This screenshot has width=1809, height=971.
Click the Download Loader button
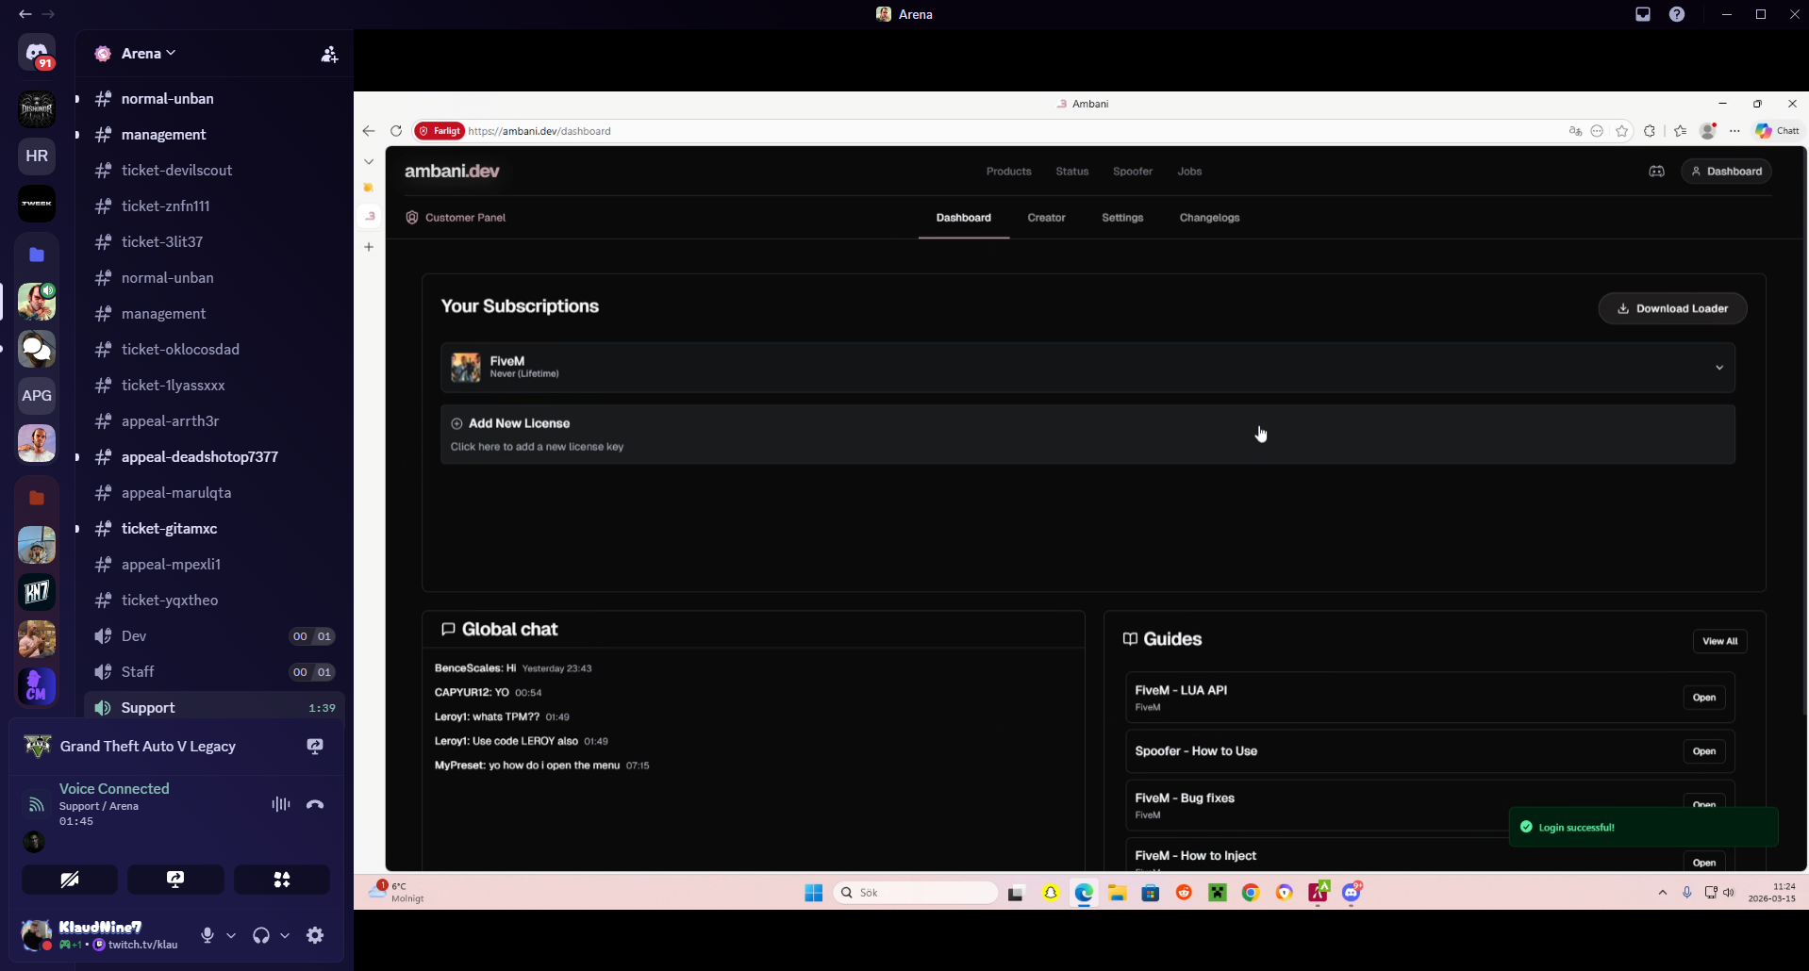click(1672, 308)
